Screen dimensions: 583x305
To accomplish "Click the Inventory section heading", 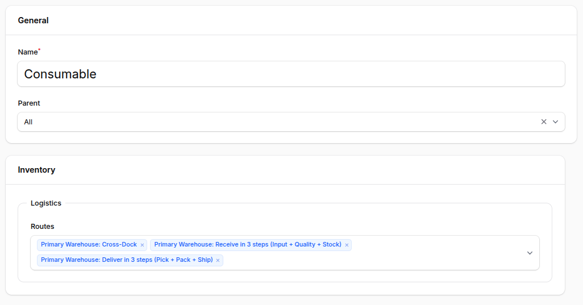I will pyautogui.click(x=36, y=170).
